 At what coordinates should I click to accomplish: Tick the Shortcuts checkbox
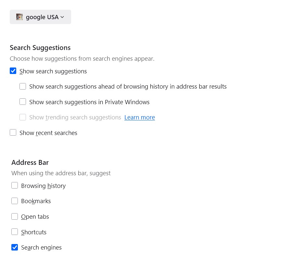pos(15,232)
